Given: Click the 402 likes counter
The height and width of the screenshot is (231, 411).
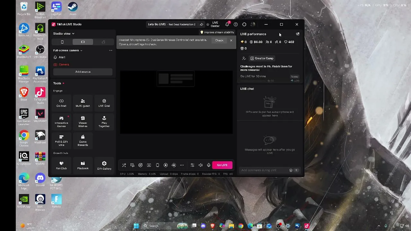Looking at the screenshot, I should (x=289, y=42).
